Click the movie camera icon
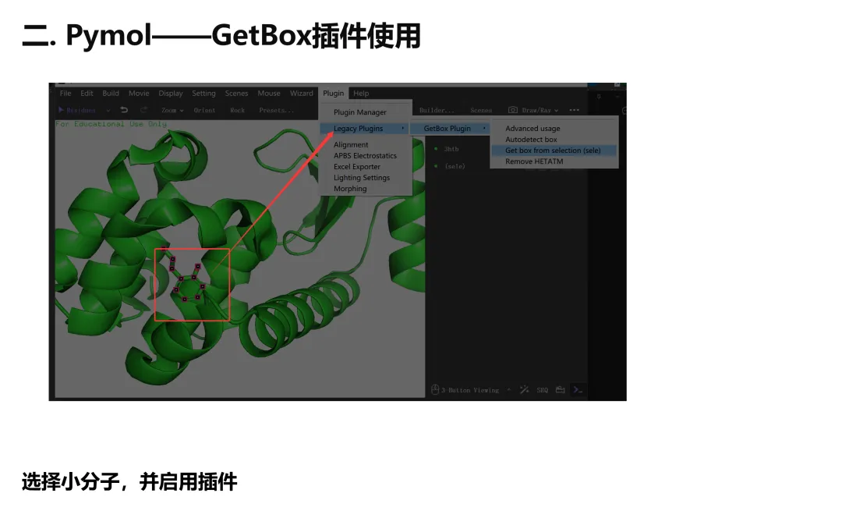Screen dimensions: 842x525 [x=560, y=390]
